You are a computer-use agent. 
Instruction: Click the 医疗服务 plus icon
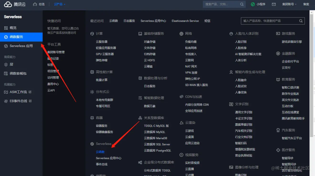[x=278, y=150]
